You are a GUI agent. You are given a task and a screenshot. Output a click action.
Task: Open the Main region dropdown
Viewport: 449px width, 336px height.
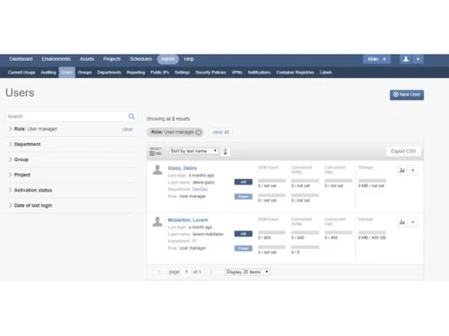coord(377,59)
